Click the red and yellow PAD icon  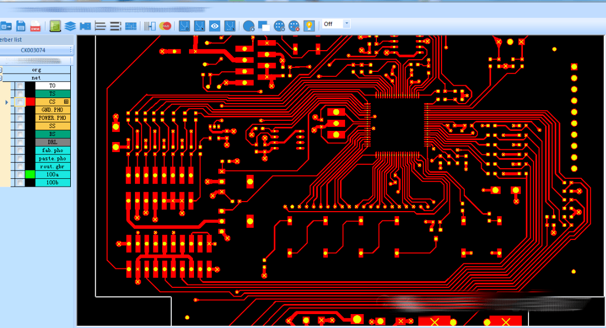click(x=166, y=26)
